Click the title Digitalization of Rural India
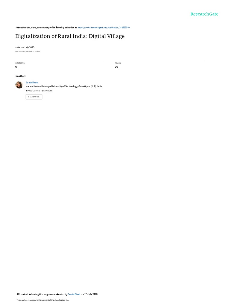The height and width of the screenshot is (307, 230). click(70, 36)
